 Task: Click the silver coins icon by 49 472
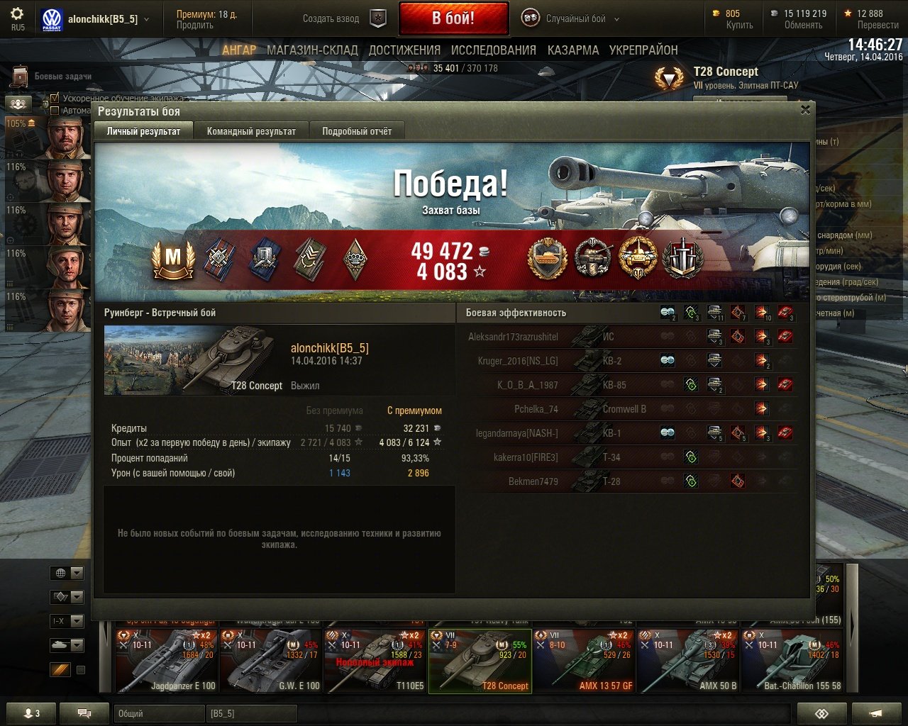point(482,251)
